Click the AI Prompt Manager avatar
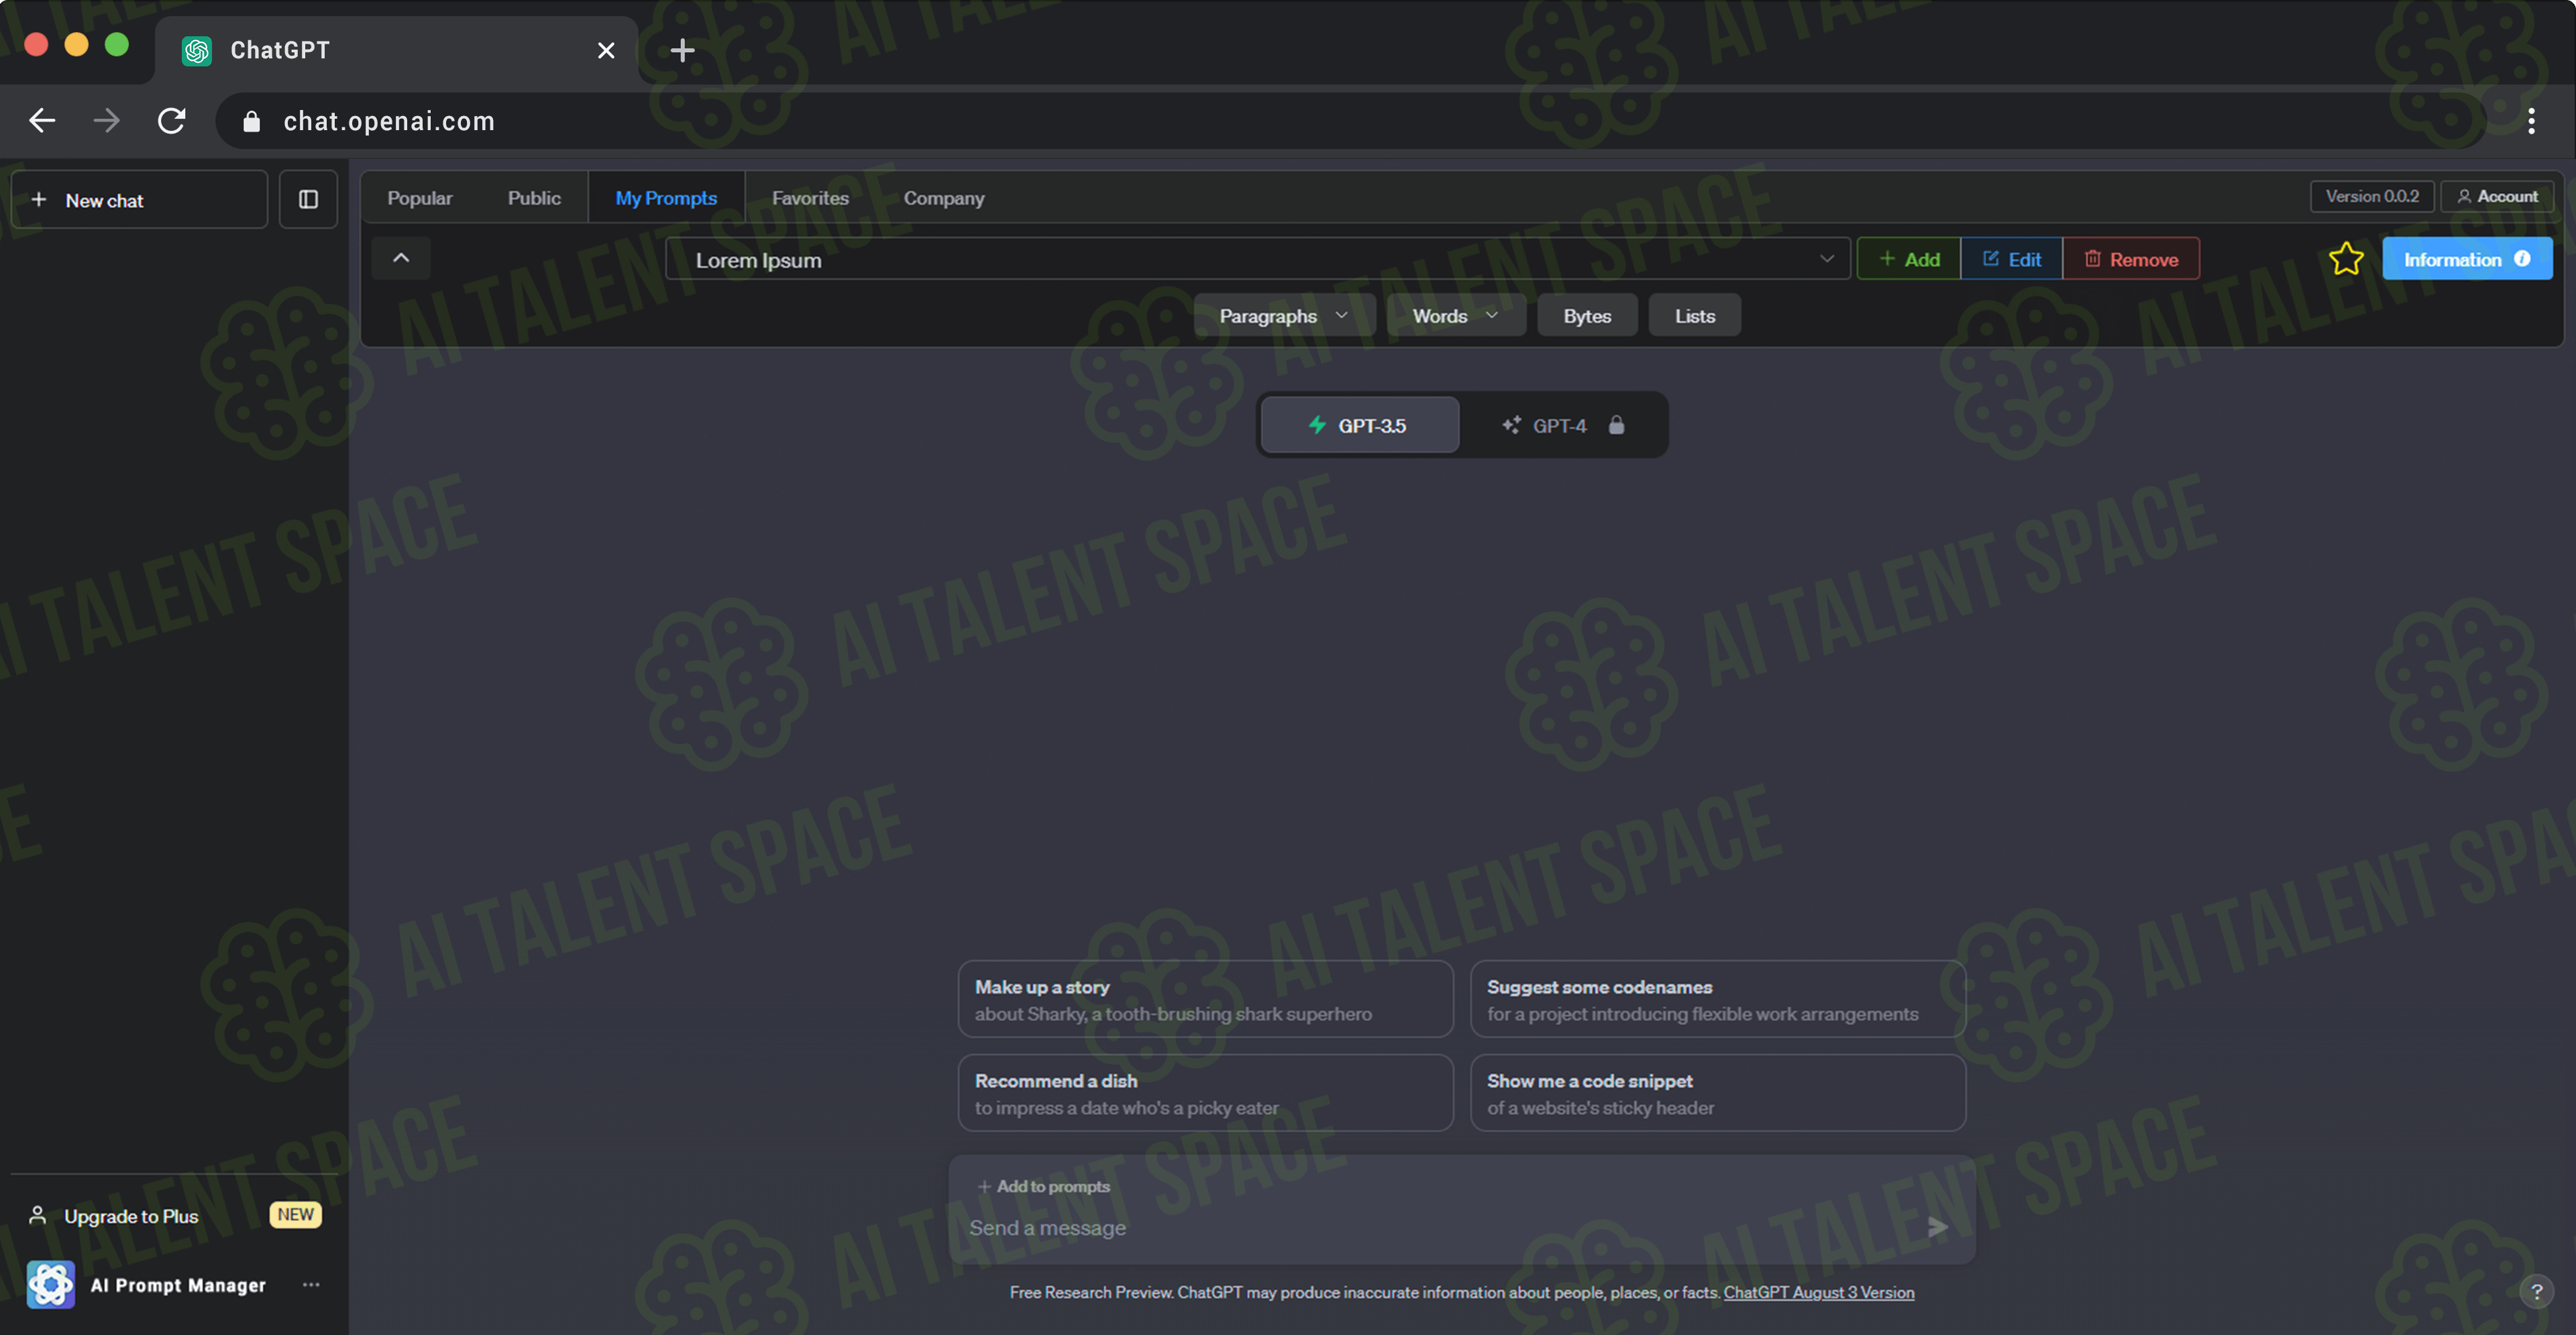The height and width of the screenshot is (1335, 2576). [x=50, y=1285]
